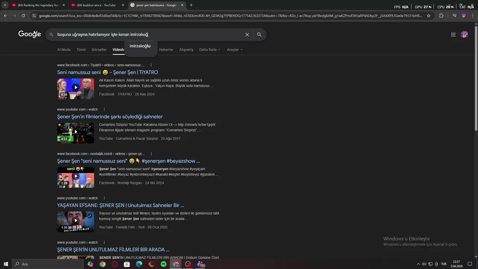
Task: Open 'YAŞAYAN EFSANE: ŞENER ŞEN' result link
Action: point(121,205)
